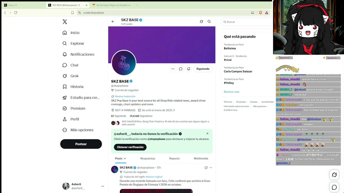Click the floating Grok button
Viewport: 344px width, 193px height.
[334, 175]
